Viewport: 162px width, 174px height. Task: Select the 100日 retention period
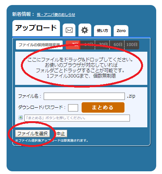(x=132, y=45)
